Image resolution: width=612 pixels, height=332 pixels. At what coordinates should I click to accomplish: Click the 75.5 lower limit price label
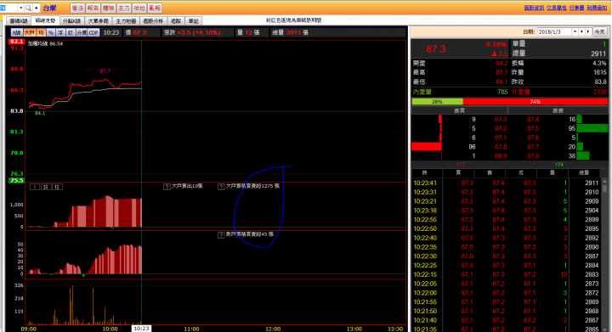pyautogui.click(x=16, y=180)
